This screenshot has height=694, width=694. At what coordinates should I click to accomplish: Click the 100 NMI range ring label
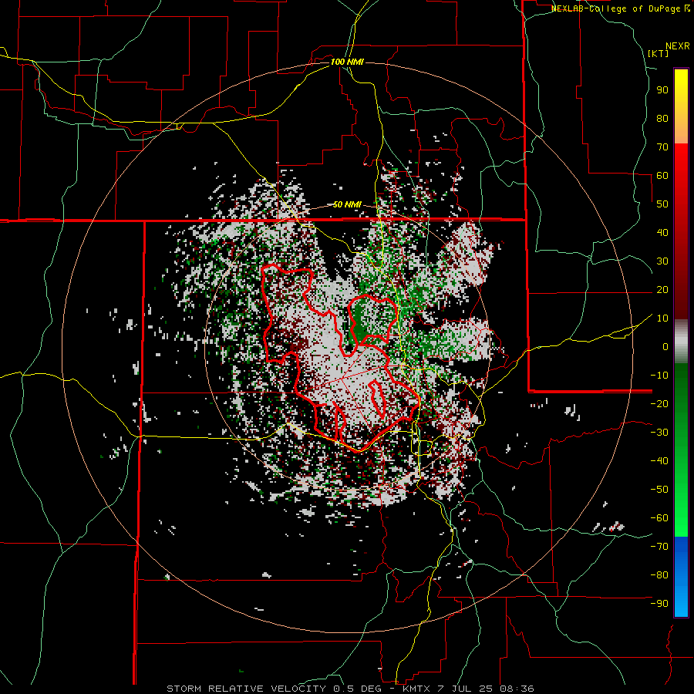coord(347,62)
